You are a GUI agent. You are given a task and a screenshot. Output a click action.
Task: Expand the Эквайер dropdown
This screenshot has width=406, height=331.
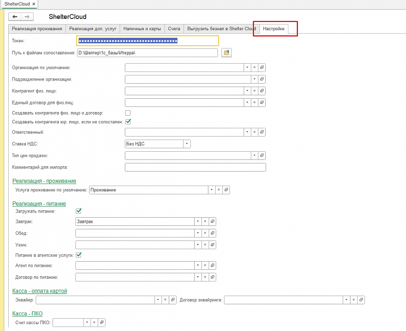pyautogui.click(x=158, y=300)
